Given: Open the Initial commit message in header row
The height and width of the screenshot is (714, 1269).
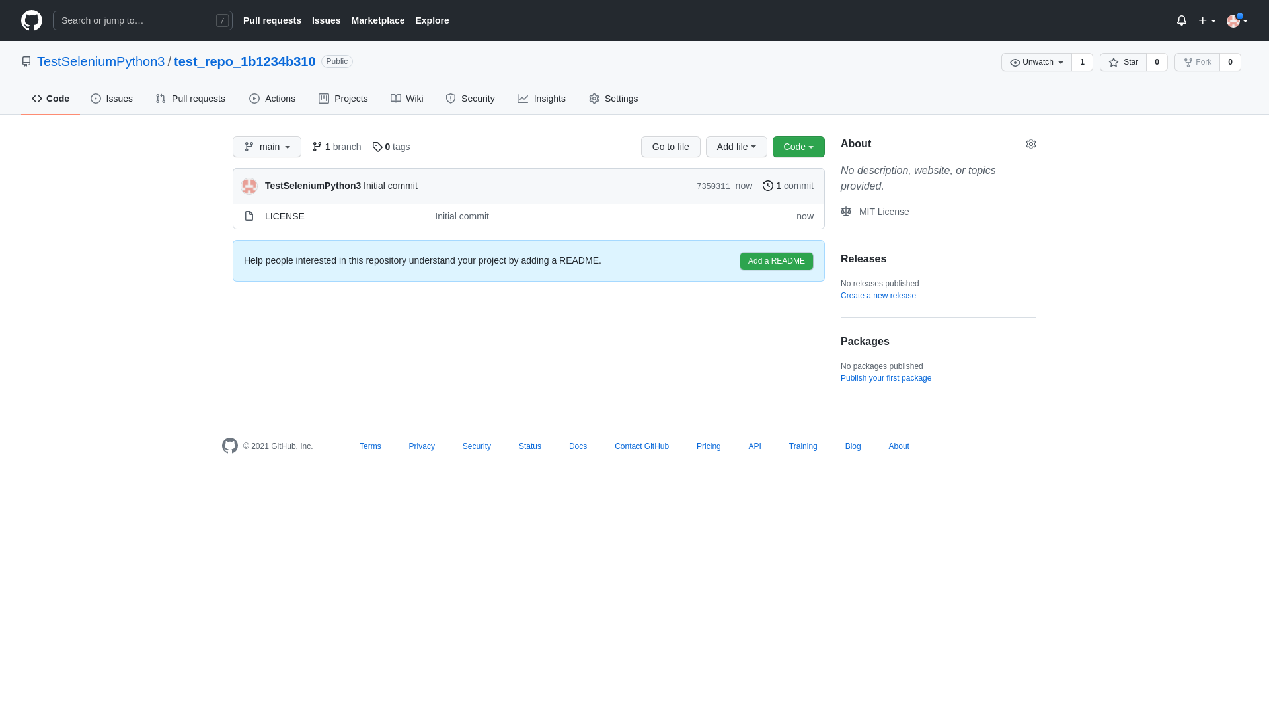Looking at the screenshot, I should point(391,186).
